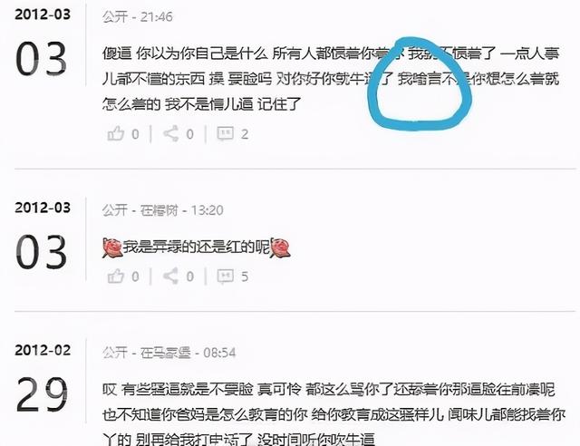
Task: Like the 21:46 post with thumbs-up icon
Action: [x=115, y=133]
